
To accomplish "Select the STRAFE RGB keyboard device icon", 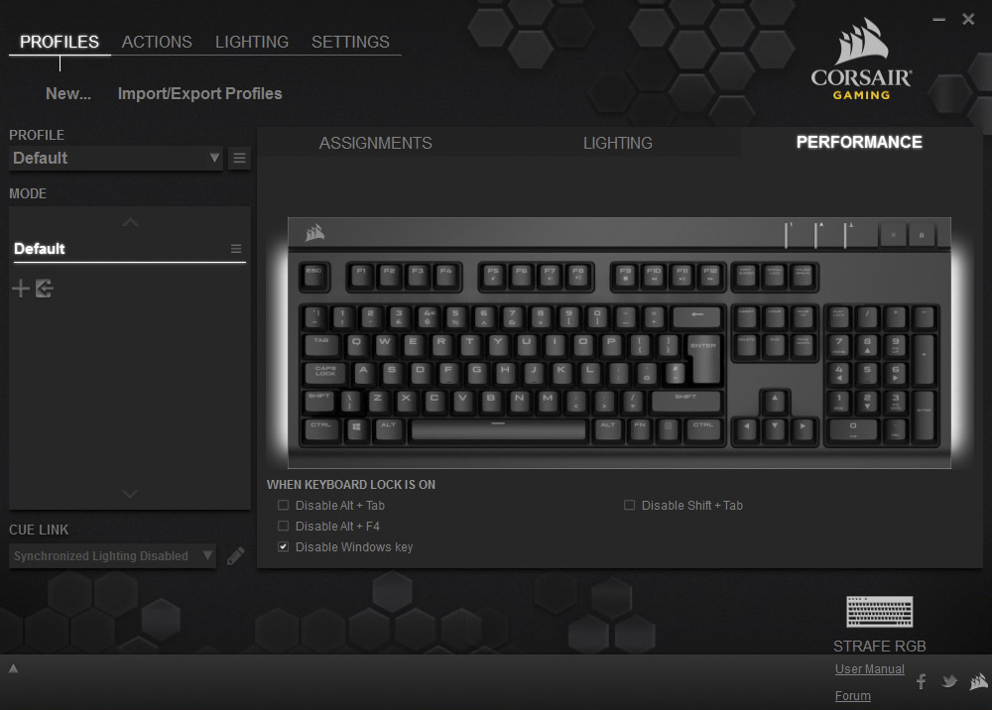I will click(x=879, y=612).
